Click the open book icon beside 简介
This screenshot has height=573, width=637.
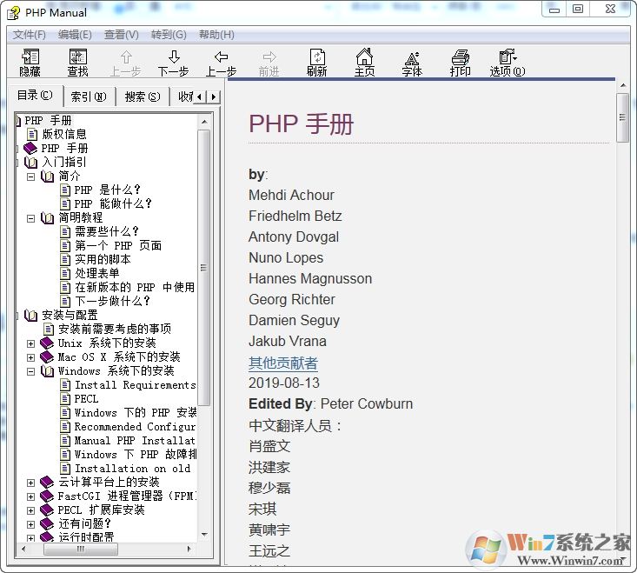click(x=47, y=176)
